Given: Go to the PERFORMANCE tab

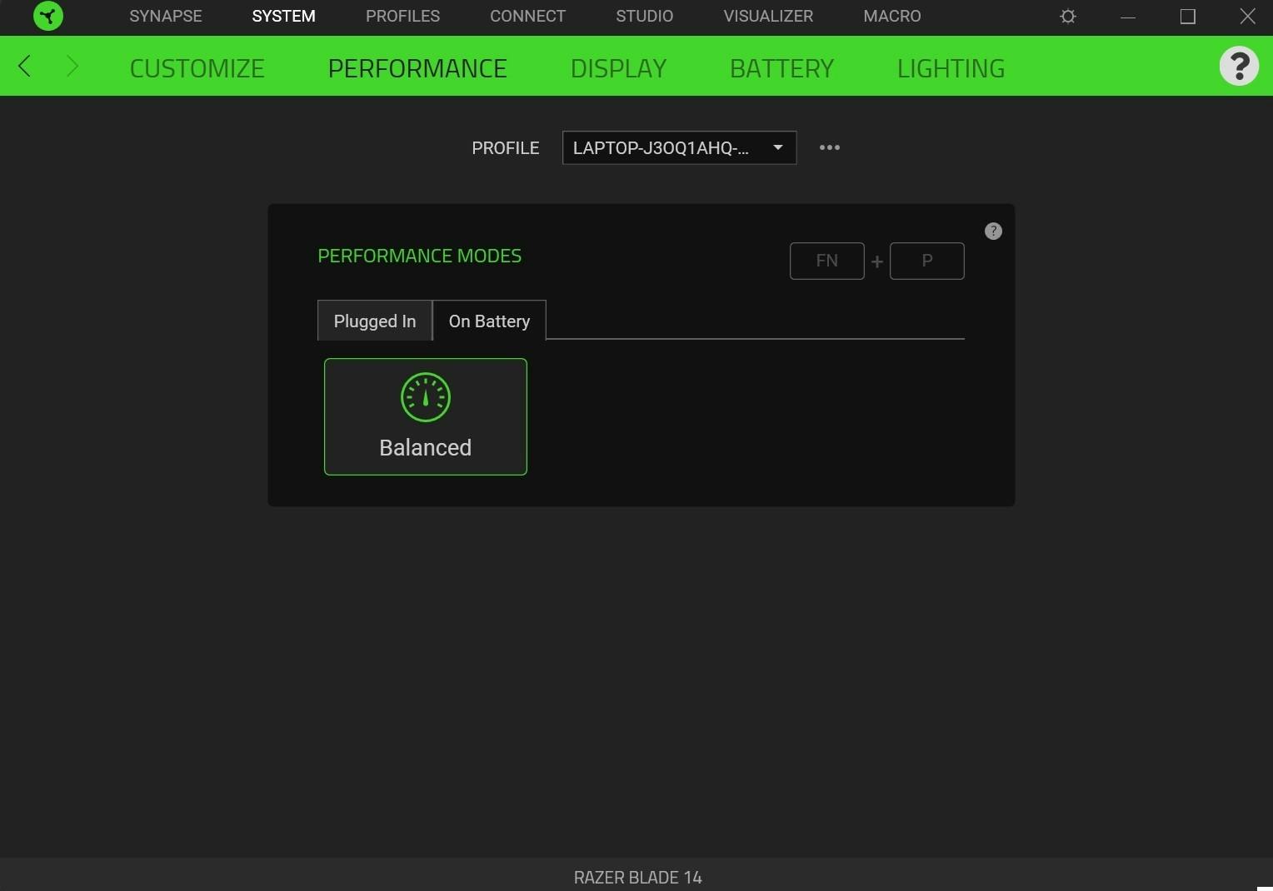Looking at the screenshot, I should click(x=417, y=68).
